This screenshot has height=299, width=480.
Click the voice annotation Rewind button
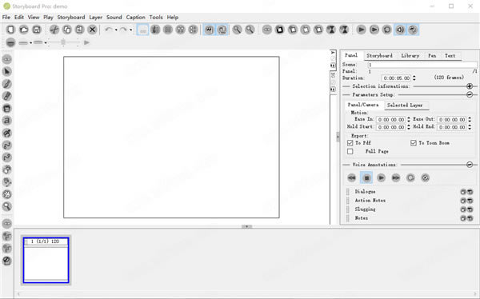(352, 177)
